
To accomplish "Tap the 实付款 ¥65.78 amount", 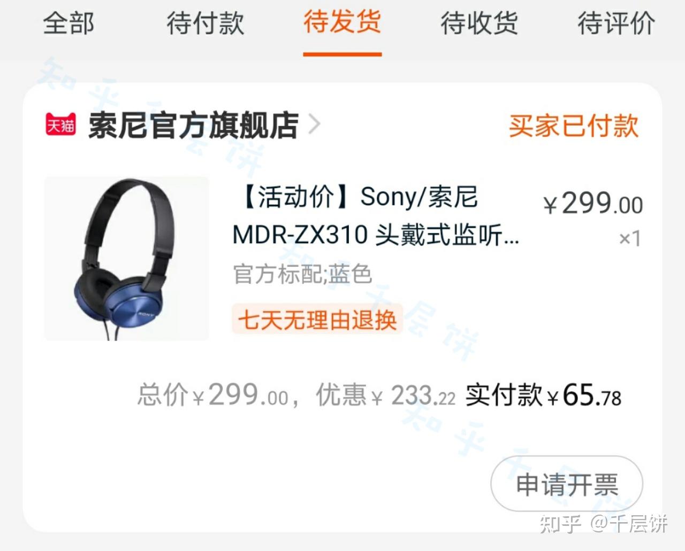I will [x=543, y=396].
